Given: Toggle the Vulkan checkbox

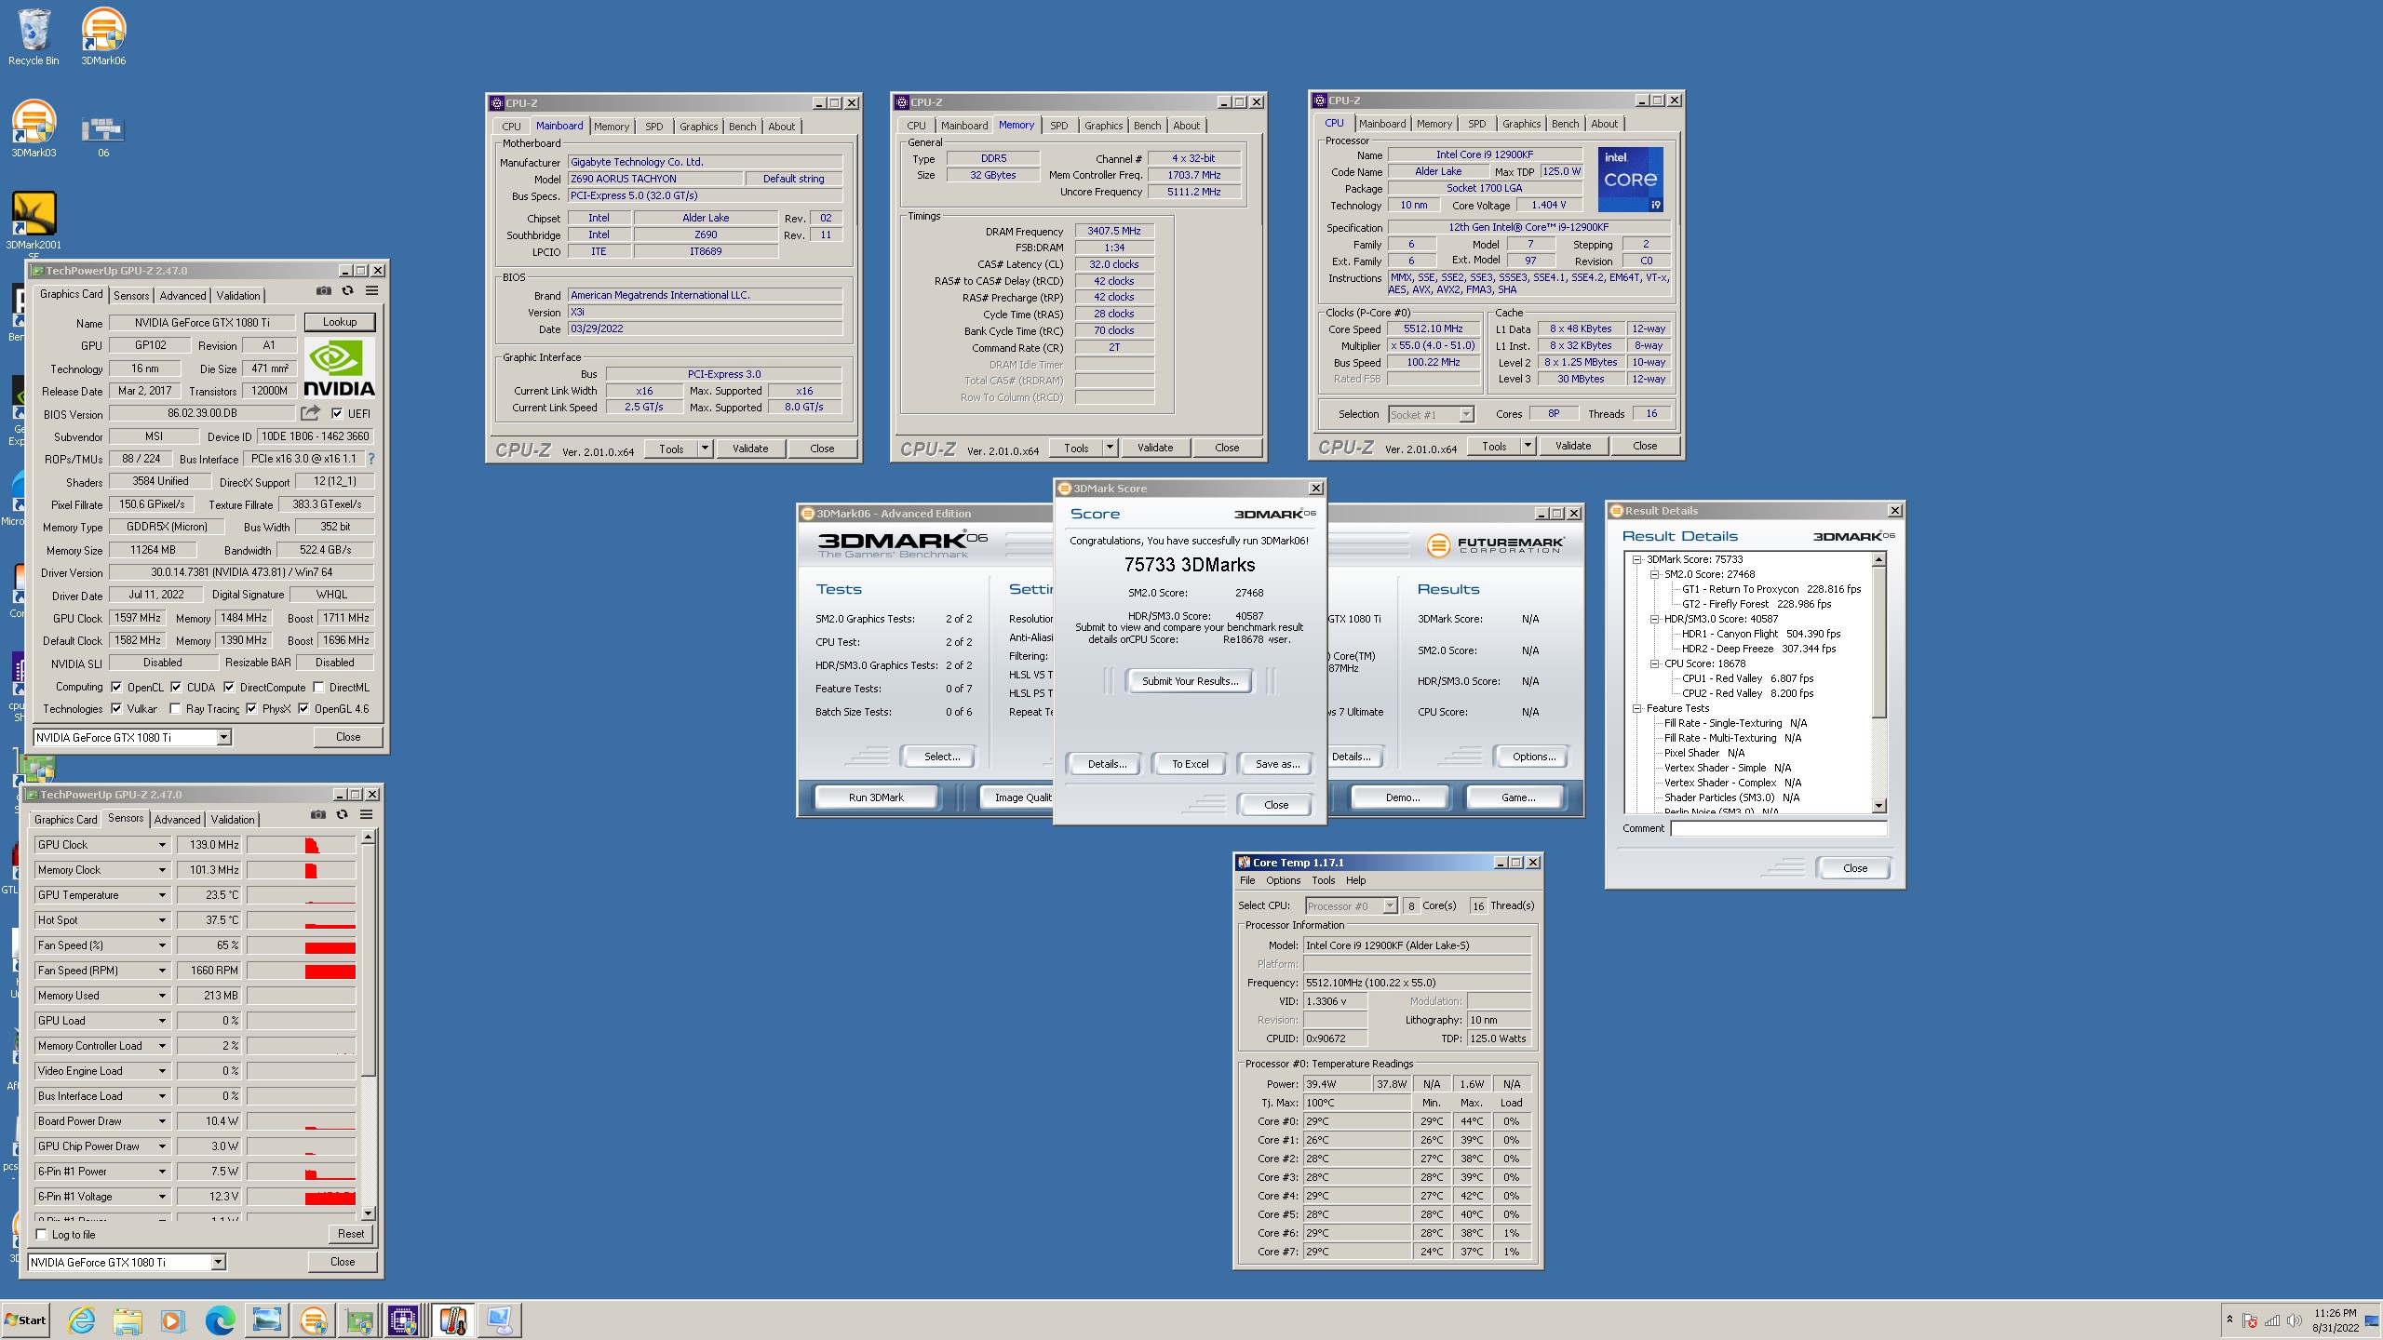Looking at the screenshot, I should tap(116, 708).
